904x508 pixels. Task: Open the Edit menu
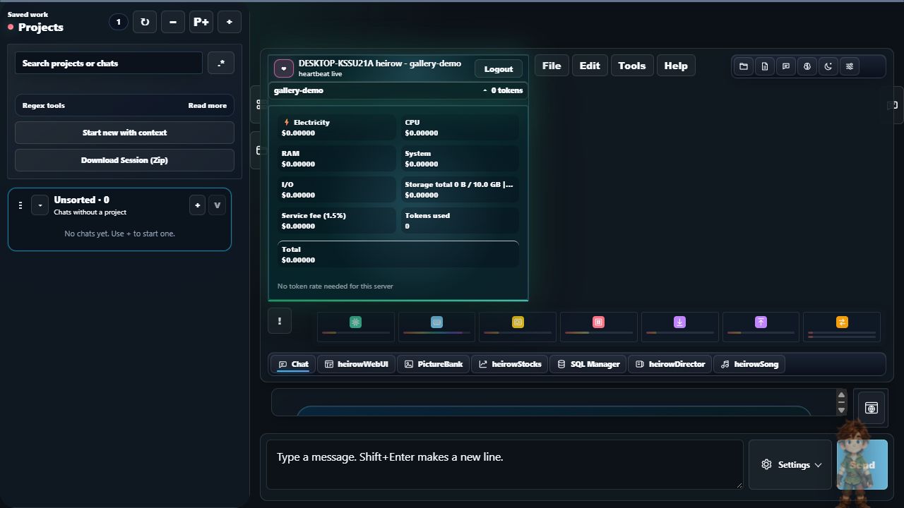[x=590, y=66]
